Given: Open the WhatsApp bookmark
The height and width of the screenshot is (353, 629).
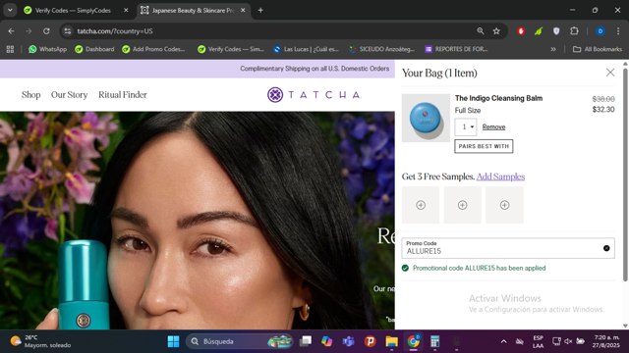Looking at the screenshot, I should 47,49.
